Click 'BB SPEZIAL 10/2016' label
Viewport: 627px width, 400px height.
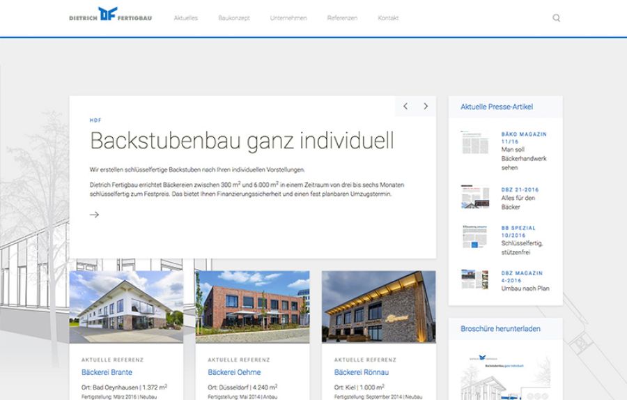coord(518,231)
